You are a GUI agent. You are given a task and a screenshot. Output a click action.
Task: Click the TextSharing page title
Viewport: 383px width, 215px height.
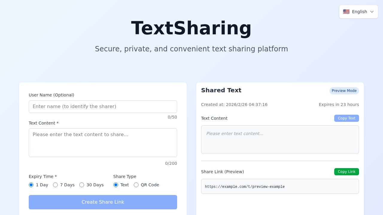[191, 27]
